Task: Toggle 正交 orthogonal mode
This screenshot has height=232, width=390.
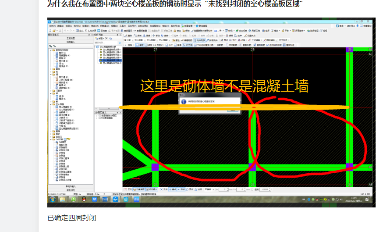Action: coord(128,189)
